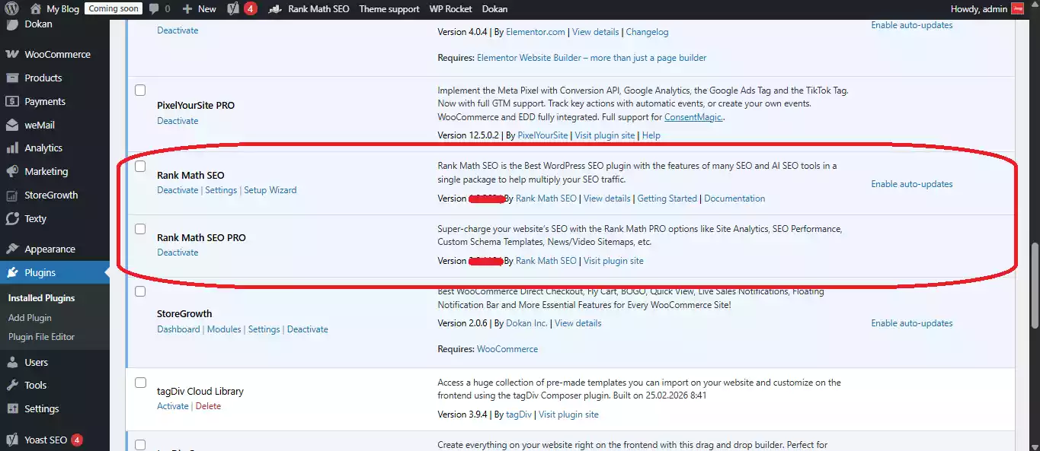Activate the tagDiv Cloud Library plugin
Image resolution: width=1040 pixels, height=451 pixels.
(x=173, y=406)
